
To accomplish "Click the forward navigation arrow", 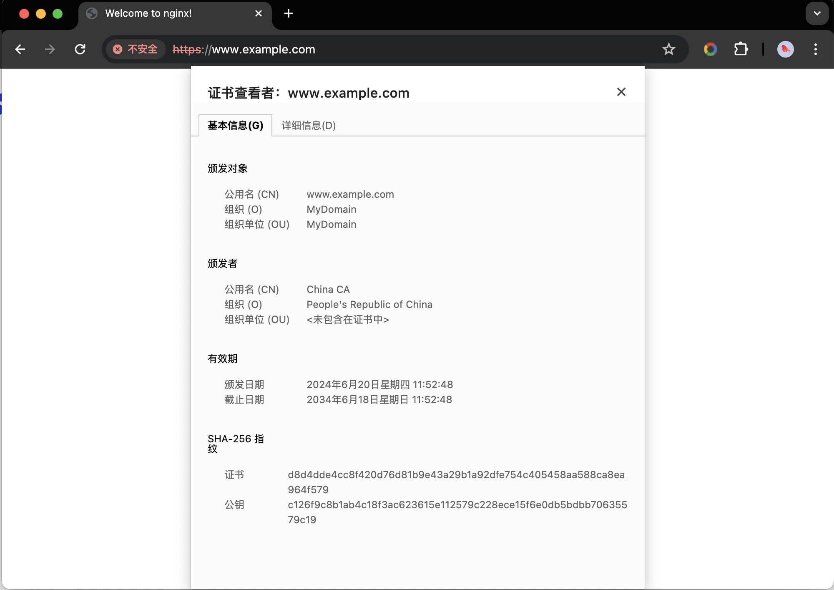I will 49,49.
